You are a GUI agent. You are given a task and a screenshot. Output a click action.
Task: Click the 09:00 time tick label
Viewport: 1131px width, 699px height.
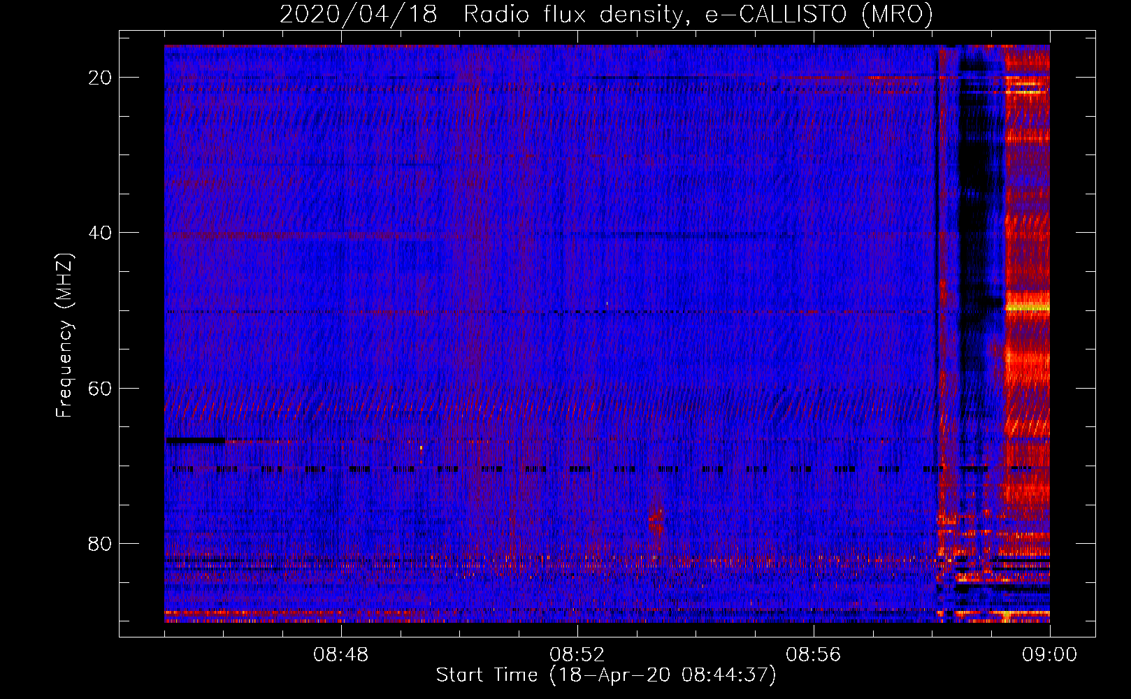[x=1049, y=655]
